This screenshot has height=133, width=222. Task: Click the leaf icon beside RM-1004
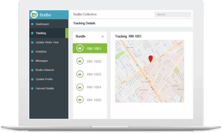[x=80, y=87]
